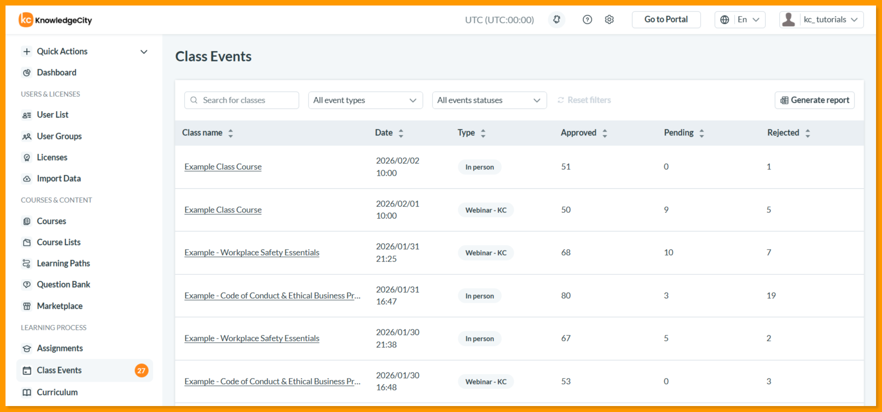Screen dimensions: 882x412
Task: Open the help question mark icon
Action: 587,20
